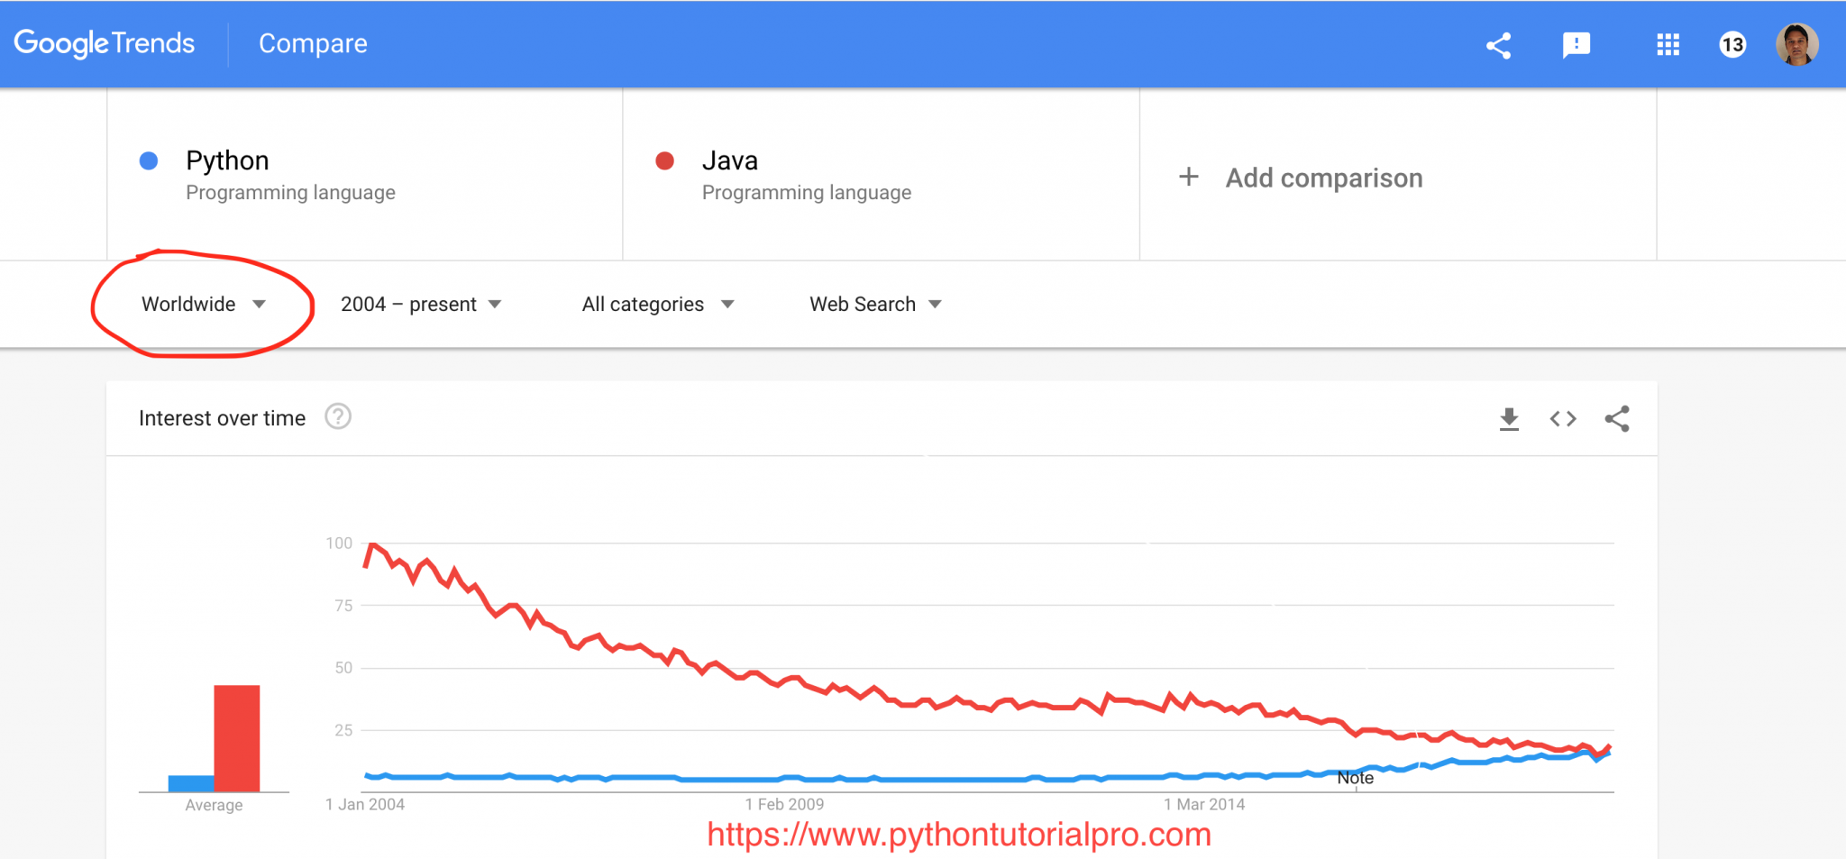This screenshot has width=1846, height=859.
Task: Click the notifications badge showing 13
Action: click(x=1732, y=43)
